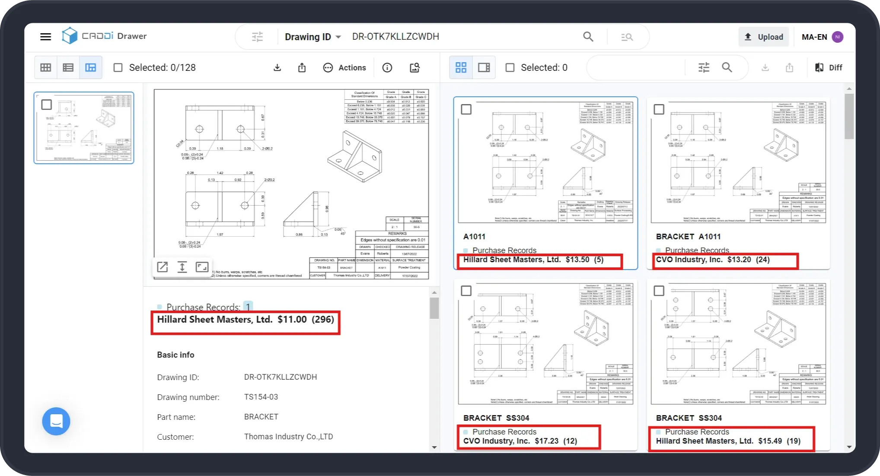Viewport: 880px width, 476px height.
Task: Open the hamburger navigation menu
Action: pos(45,37)
